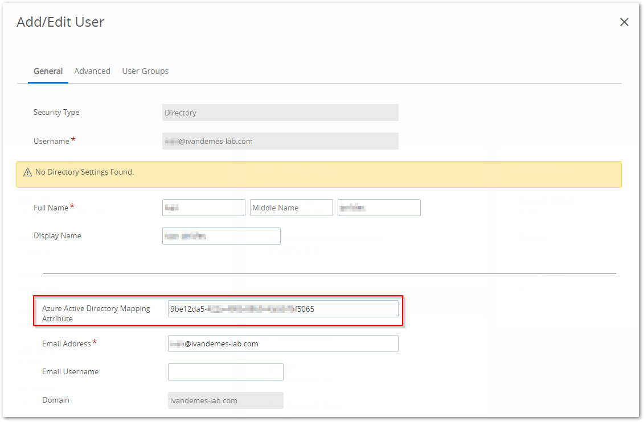The width and height of the screenshot is (644, 422).
Task: Select the Display Name text field
Action: 221,236
